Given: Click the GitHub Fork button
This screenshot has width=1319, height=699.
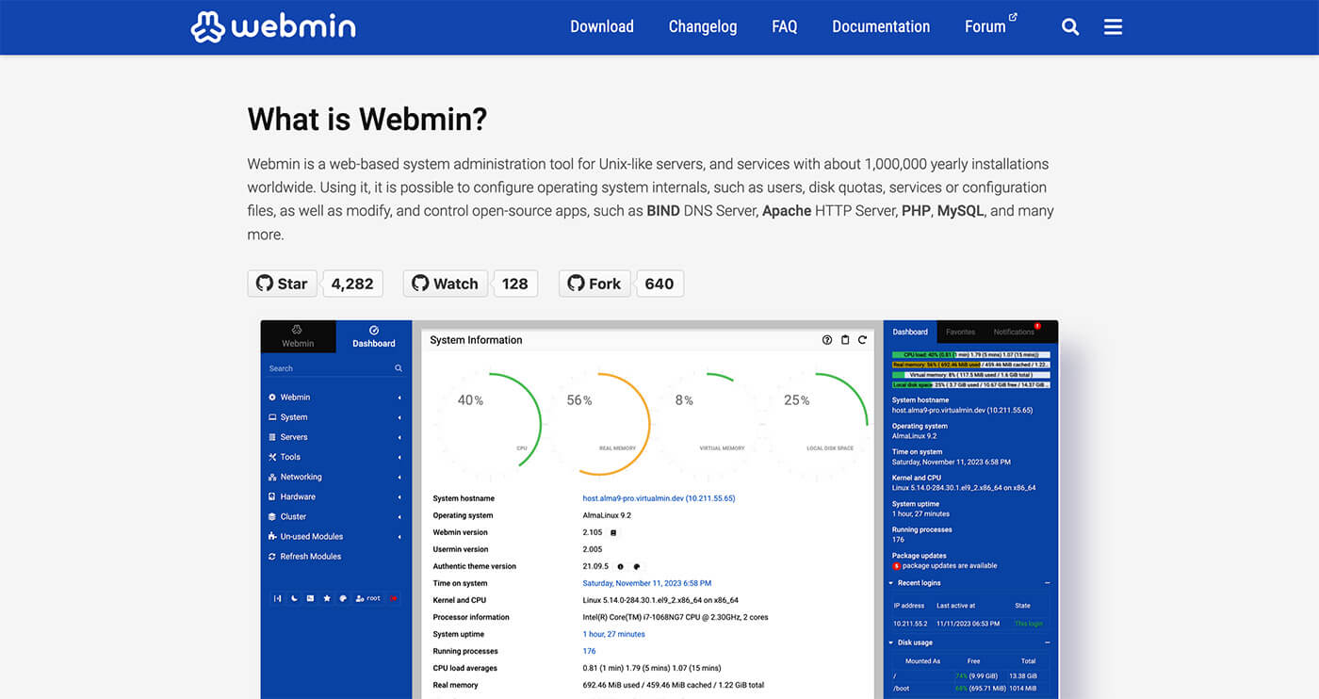Looking at the screenshot, I should [x=594, y=284].
